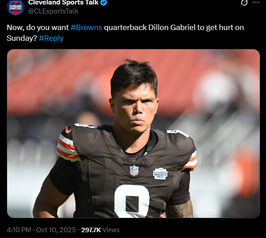Click the Oct 10, 2025 date
266x238 pixels.
pos(56,230)
